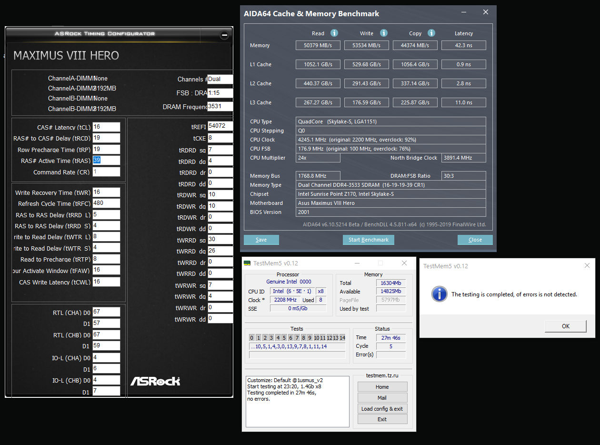Click the TestMem5 log text area
The height and width of the screenshot is (445, 600).
click(x=298, y=401)
